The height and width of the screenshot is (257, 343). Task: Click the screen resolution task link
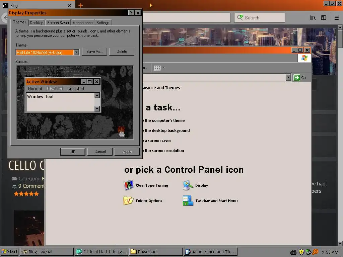[163, 151]
